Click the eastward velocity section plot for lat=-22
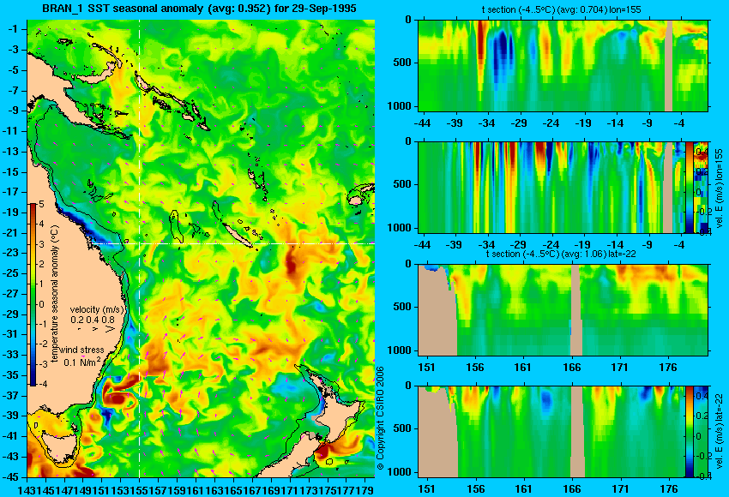Viewport: 729px width, 497px height. pyautogui.click(x=551, y=432)
